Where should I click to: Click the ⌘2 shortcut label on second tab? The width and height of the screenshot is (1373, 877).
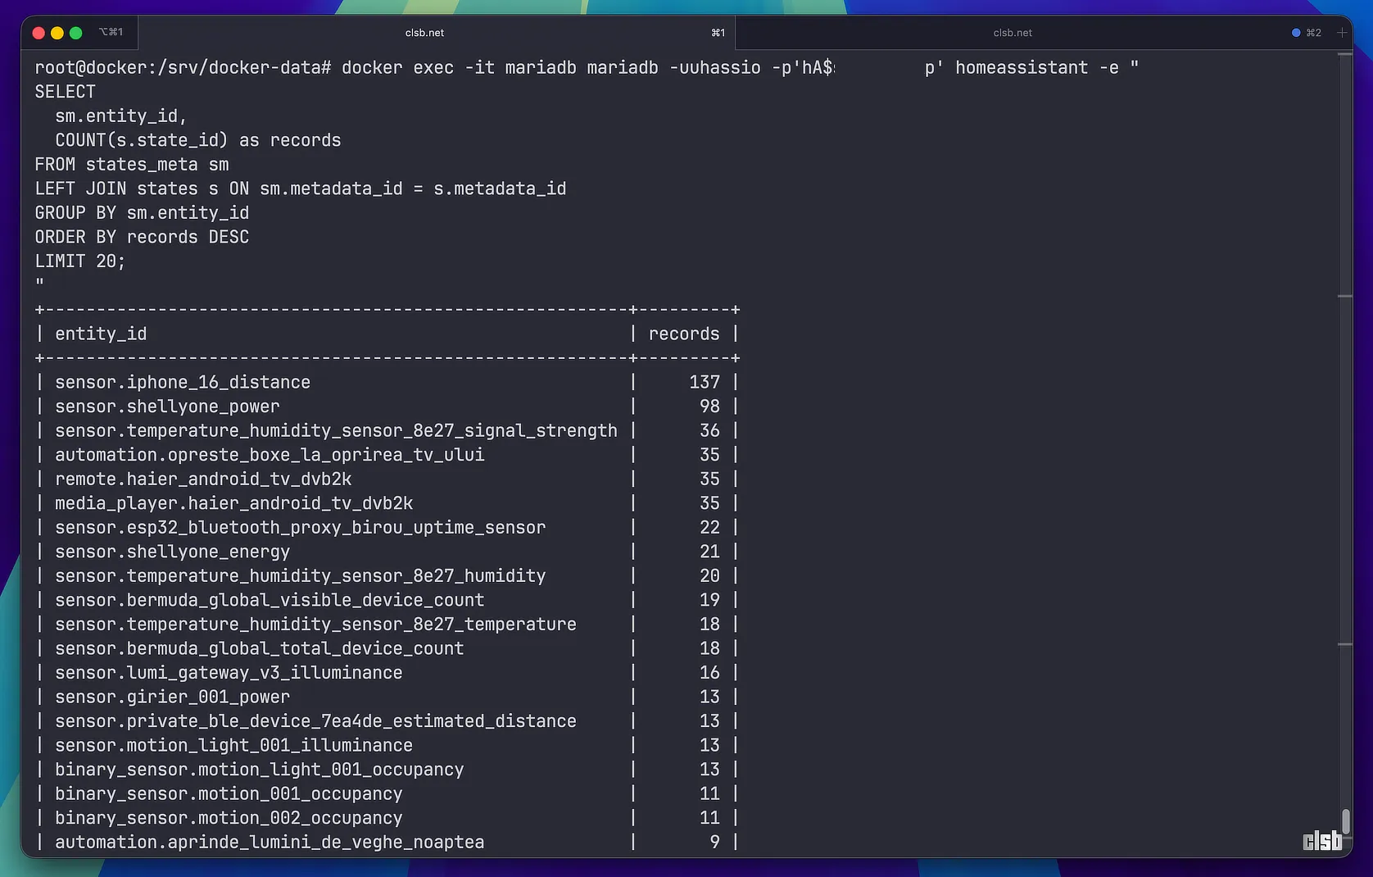coord(1314,33)
